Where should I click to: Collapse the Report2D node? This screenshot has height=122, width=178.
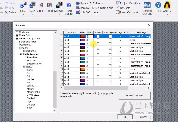pyautogui.click(x=21, y=67)
